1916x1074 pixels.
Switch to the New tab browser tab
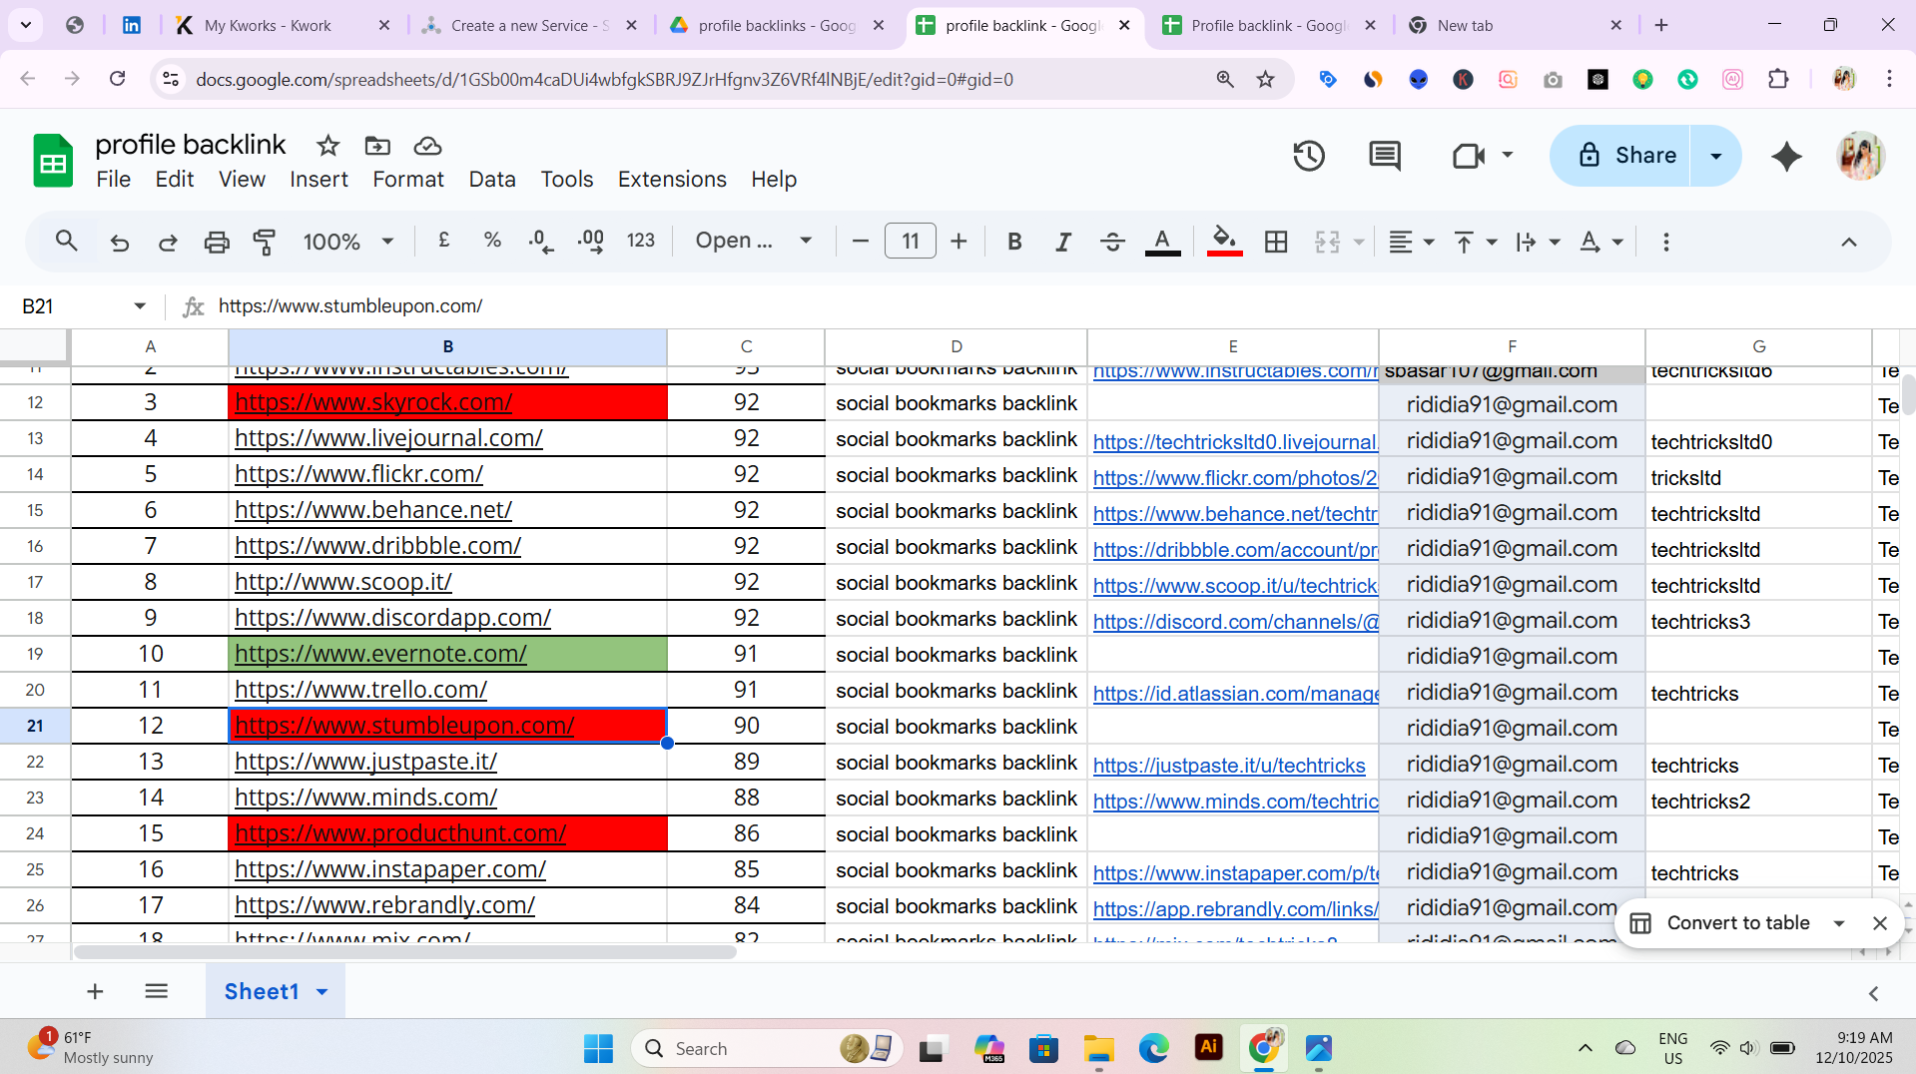1466,25
